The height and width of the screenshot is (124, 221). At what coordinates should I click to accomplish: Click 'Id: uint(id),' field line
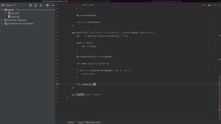pyautogui.click(x=89, y=46)
